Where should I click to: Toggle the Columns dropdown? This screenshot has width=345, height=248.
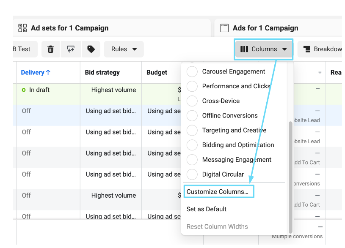coord(263,49)
